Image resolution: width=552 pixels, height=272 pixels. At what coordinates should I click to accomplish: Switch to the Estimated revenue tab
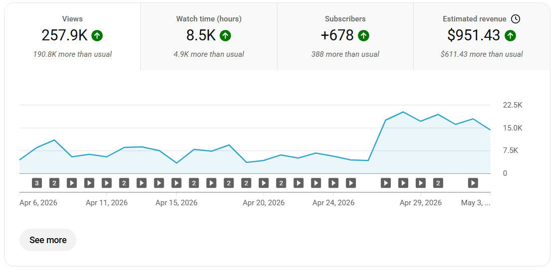coord(482,36)
